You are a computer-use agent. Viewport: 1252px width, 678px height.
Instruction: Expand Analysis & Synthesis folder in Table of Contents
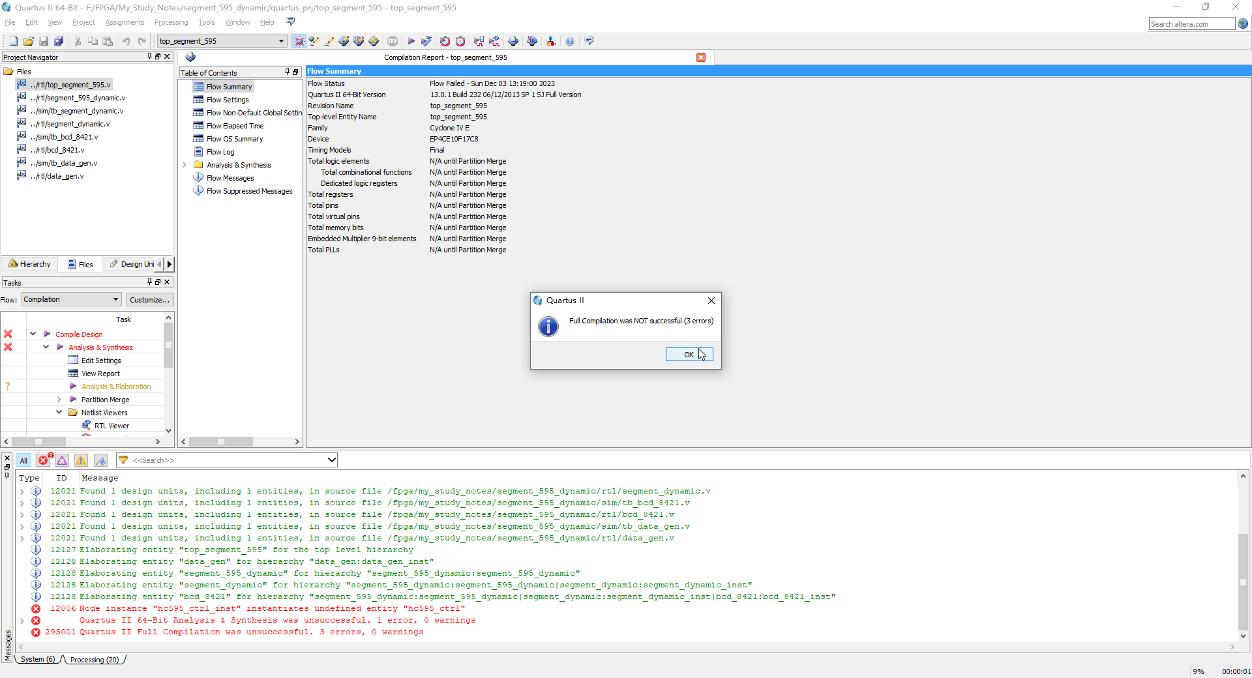click(x=184, y=165)
